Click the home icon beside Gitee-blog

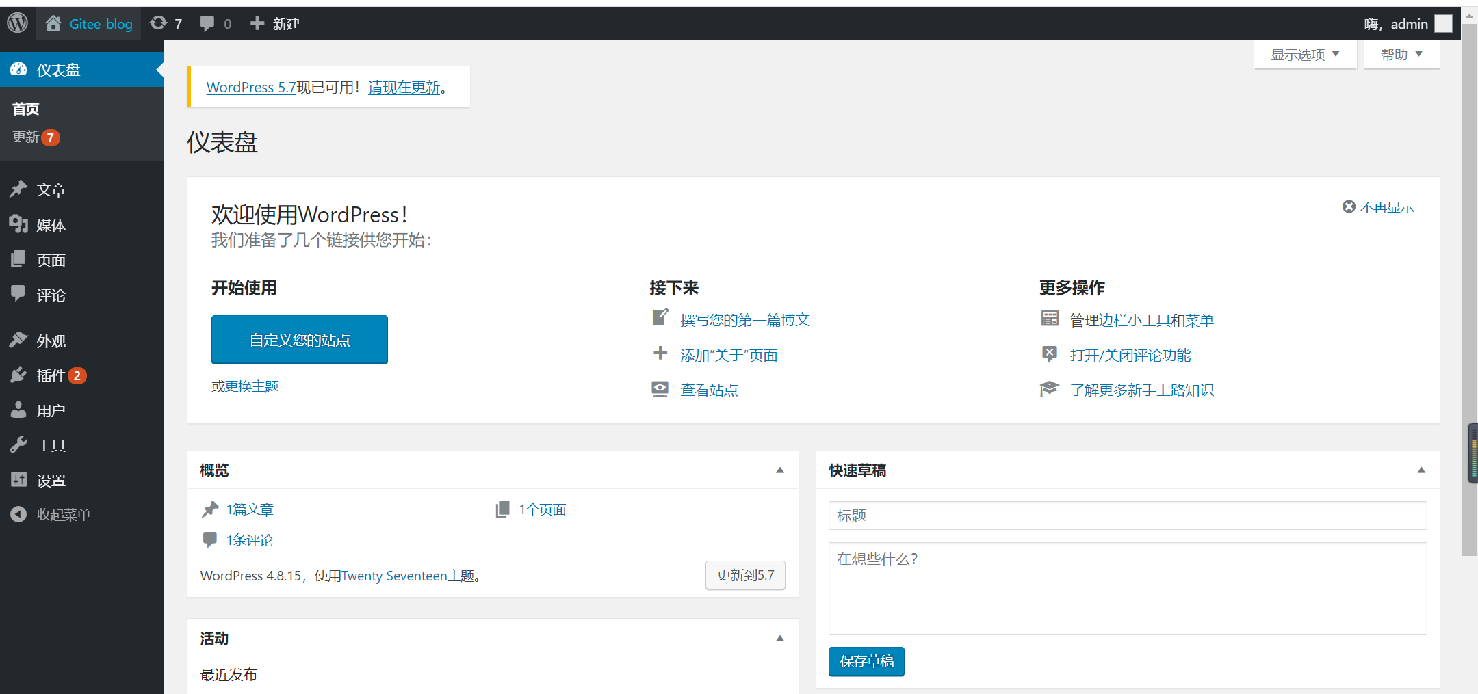53,23
